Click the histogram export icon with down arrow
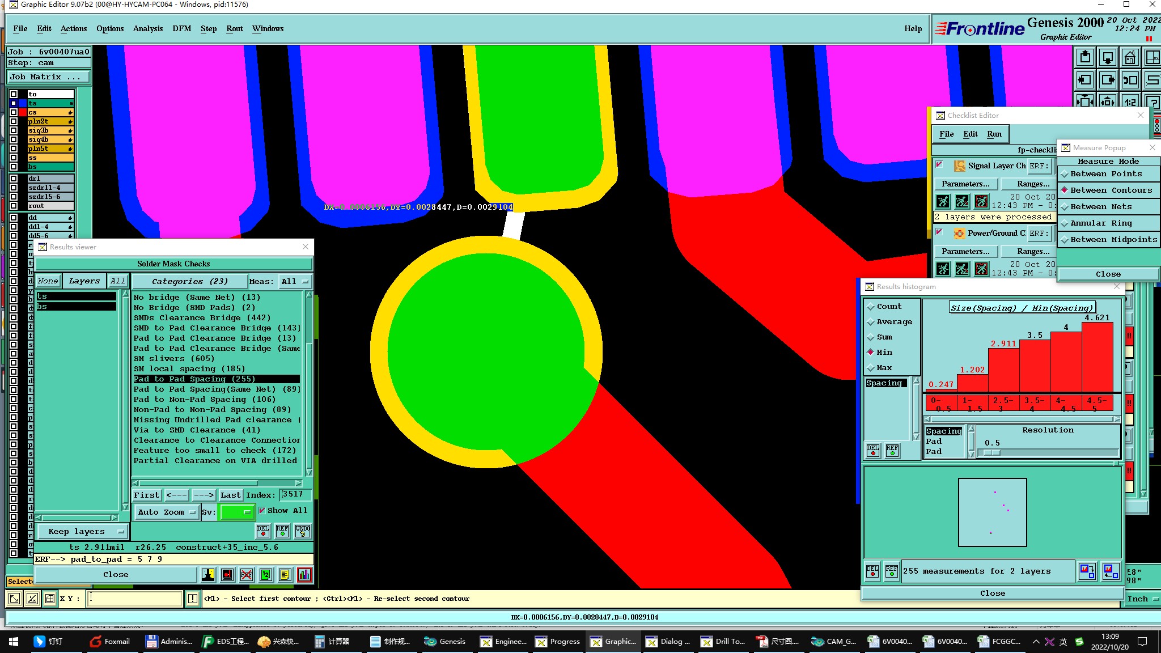The image size is (1161, 653). click(1087, 571)
